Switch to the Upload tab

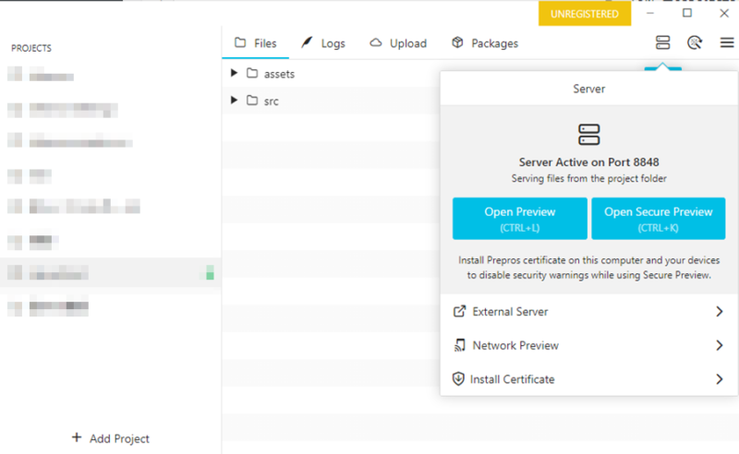[398, 43]
